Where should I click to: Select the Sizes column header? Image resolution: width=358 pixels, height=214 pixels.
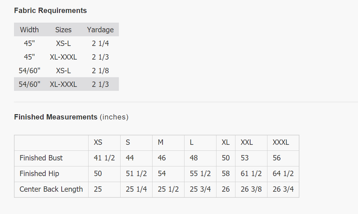point(63,30)
